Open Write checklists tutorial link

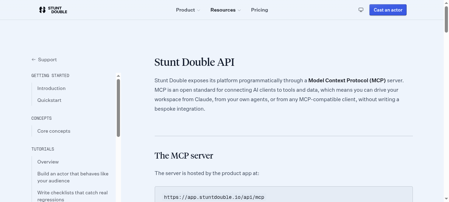[73, 196]
